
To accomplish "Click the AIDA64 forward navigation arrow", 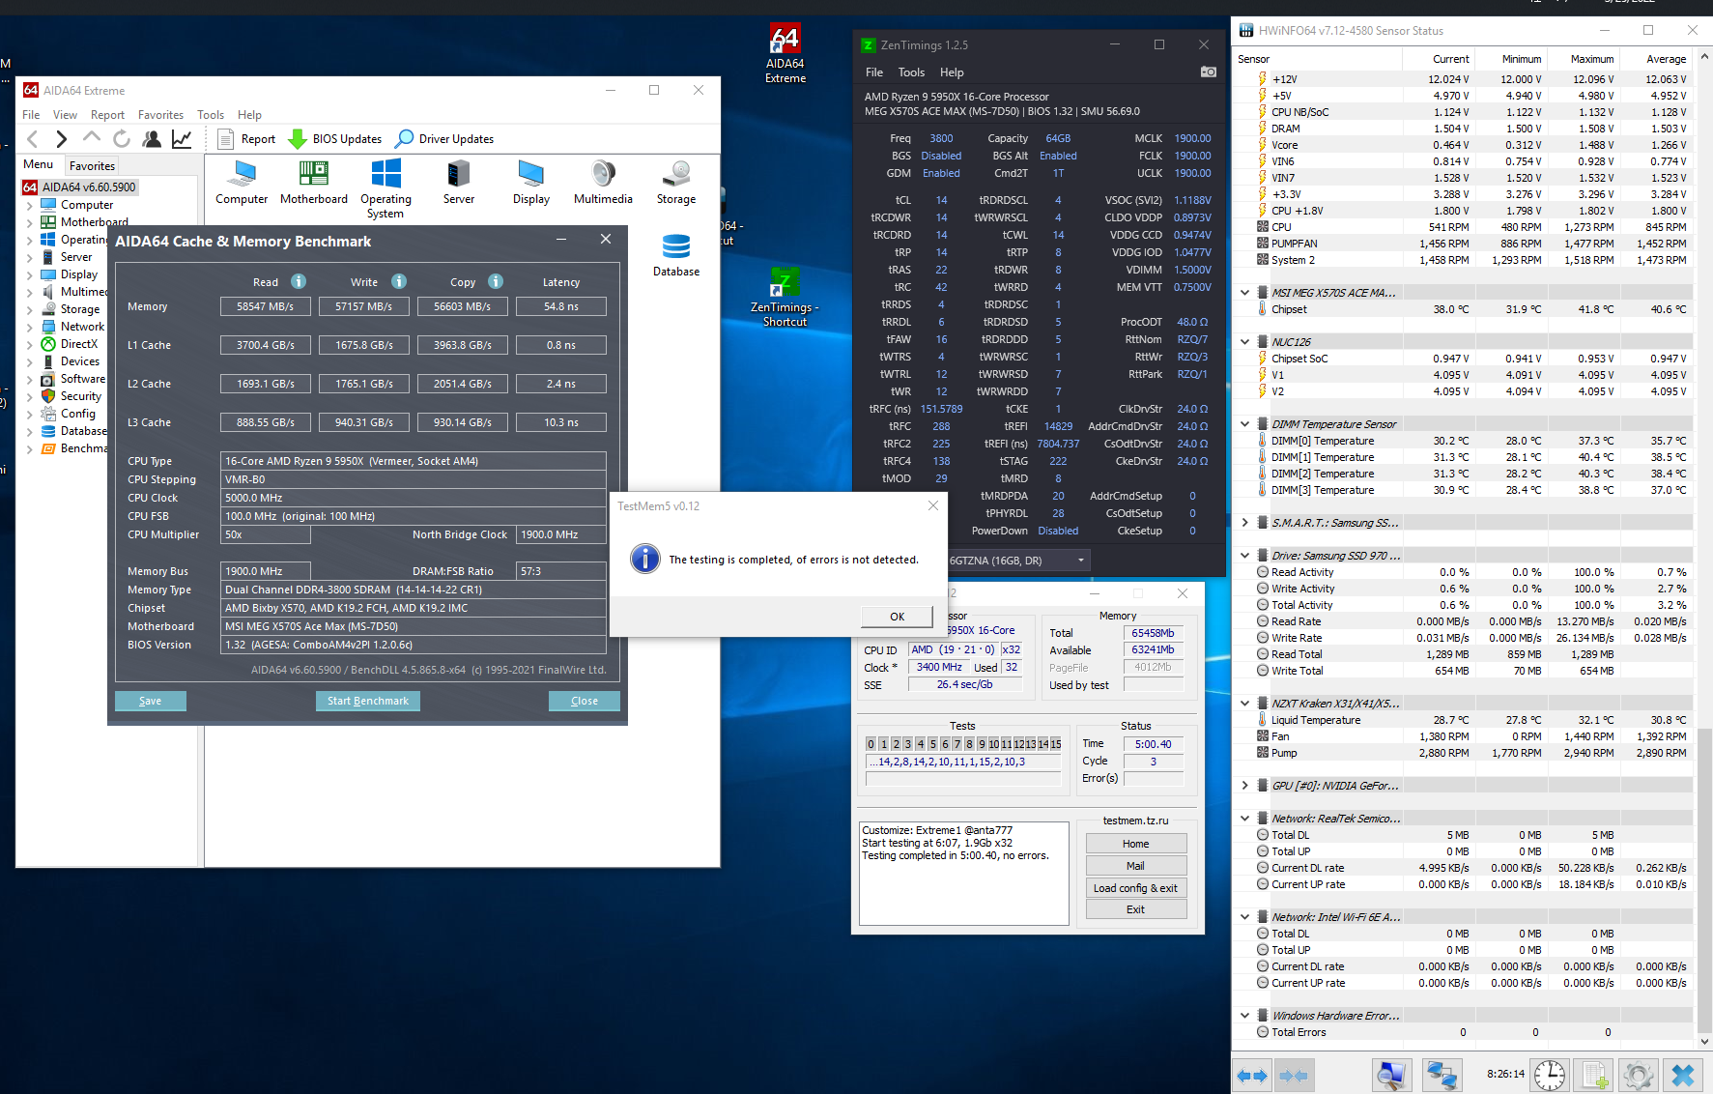I will click(x=61, y=139).
